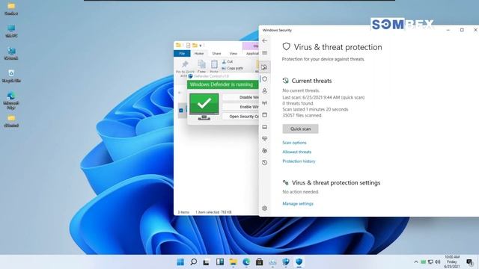The height and width of the screenshot is (269, 479).
Task: Select This PC desktop icon
Action: (x=11, y=31)
